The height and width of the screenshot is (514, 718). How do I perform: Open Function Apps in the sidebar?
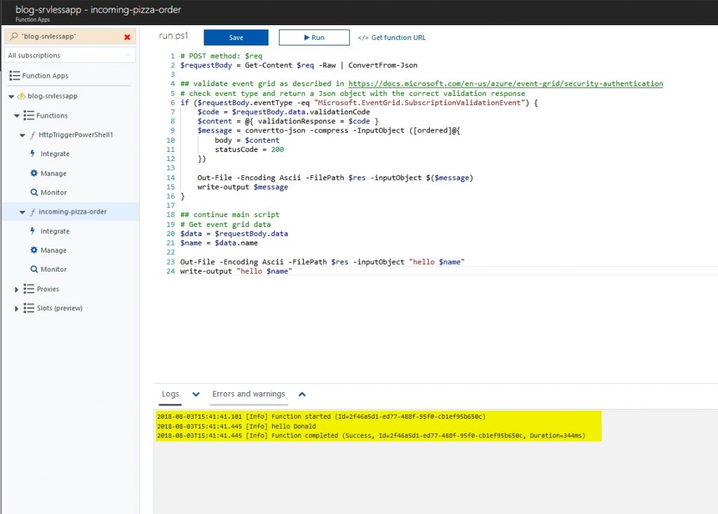(45, 76)
